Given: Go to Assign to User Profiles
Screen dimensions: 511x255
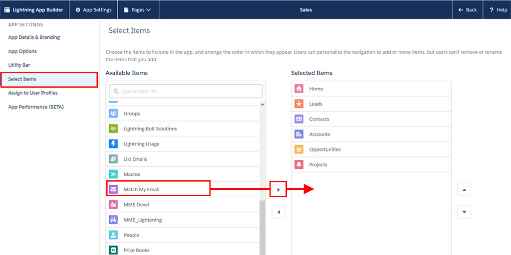Looking at the screenshot, I should click(x=33, y=93).
